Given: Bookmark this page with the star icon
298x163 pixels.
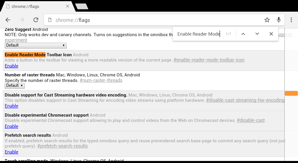Looking at the screenshot, I should coord(267,20).
